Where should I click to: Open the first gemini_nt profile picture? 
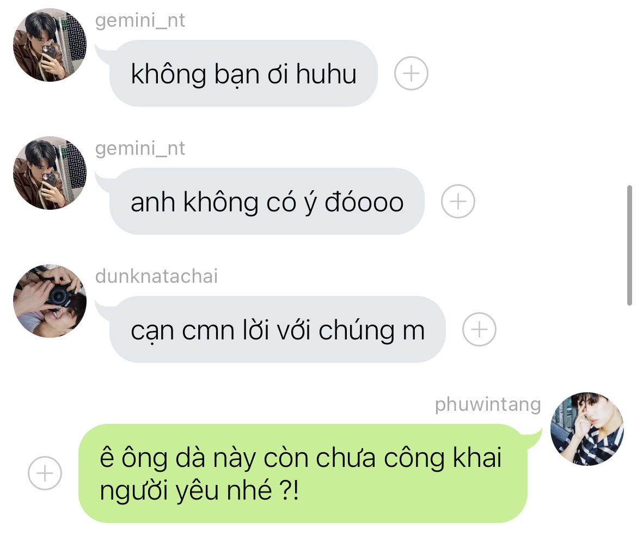(x=50, y=45)
